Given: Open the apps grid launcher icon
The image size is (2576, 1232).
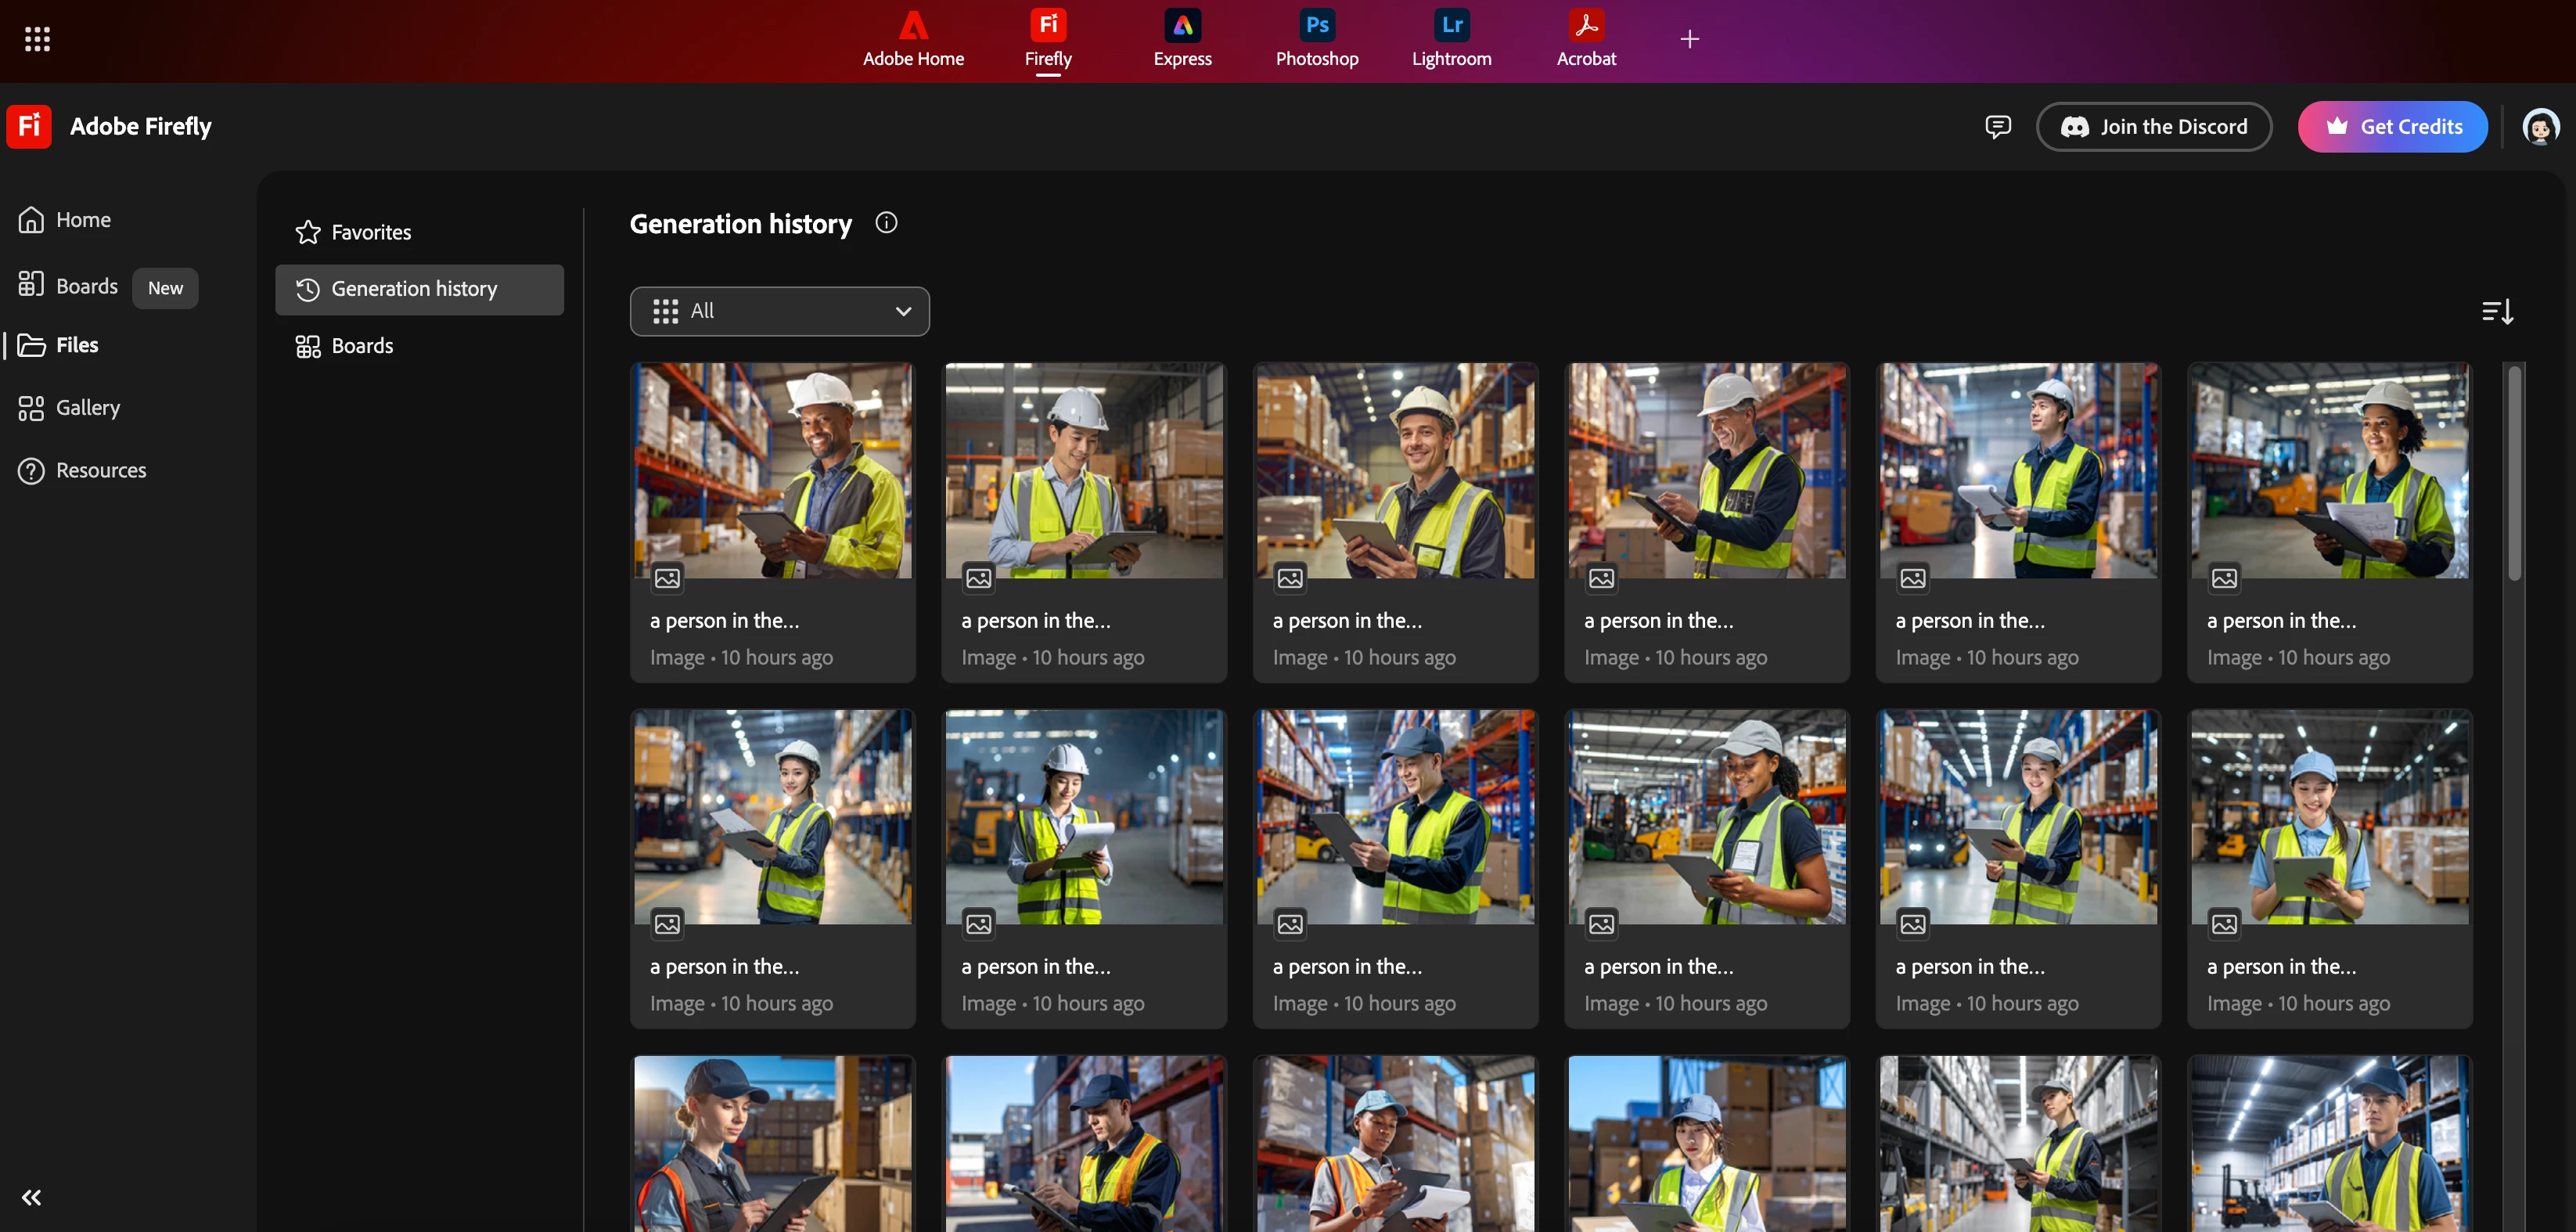Looking at the screenshot, I should (x=37, y=39).
